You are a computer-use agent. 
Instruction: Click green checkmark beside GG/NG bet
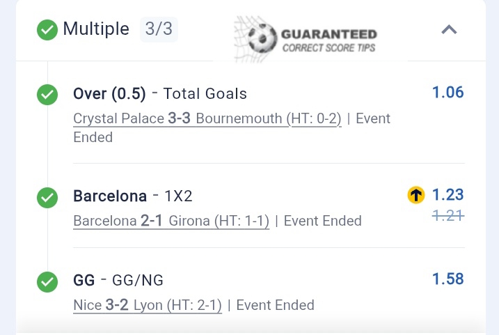tap(47, 282)
